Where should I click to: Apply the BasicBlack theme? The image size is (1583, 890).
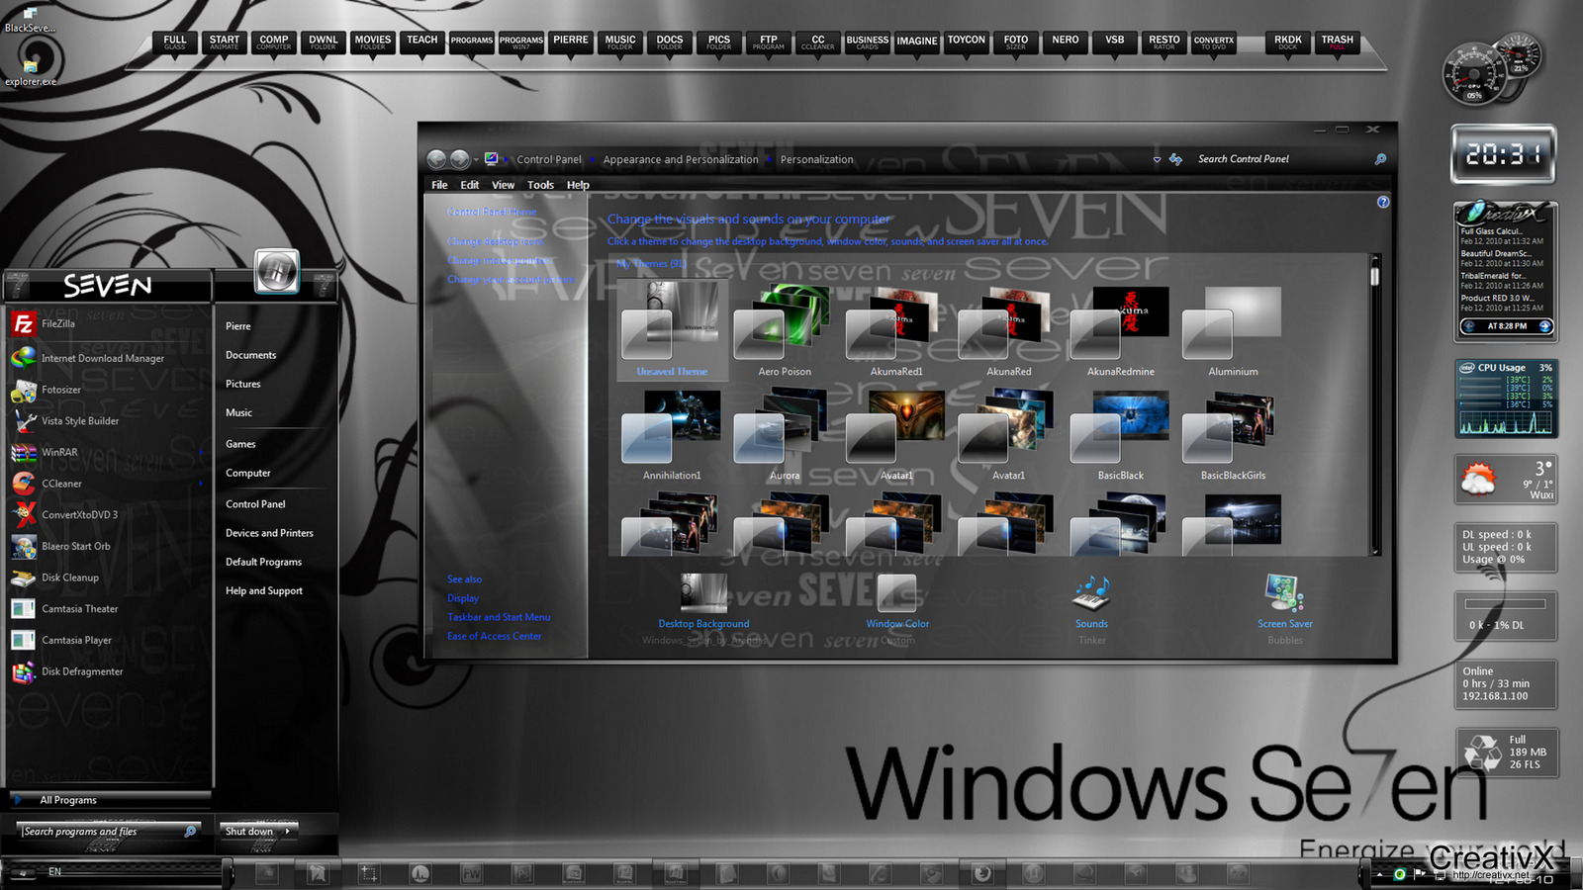[1121, 435]
